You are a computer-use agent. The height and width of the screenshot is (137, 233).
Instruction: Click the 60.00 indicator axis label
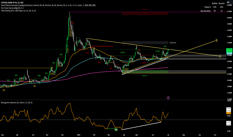(229, 116)
